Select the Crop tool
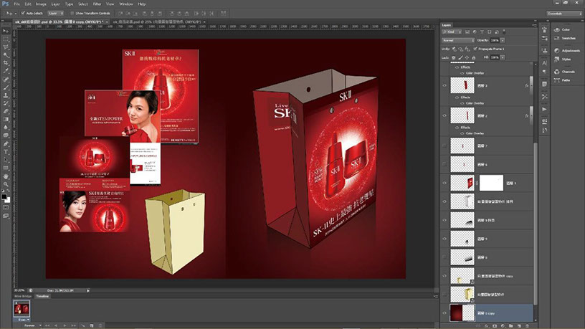Image resolution: width=585 pixels, height=329 pixels. tap(5, 62)
